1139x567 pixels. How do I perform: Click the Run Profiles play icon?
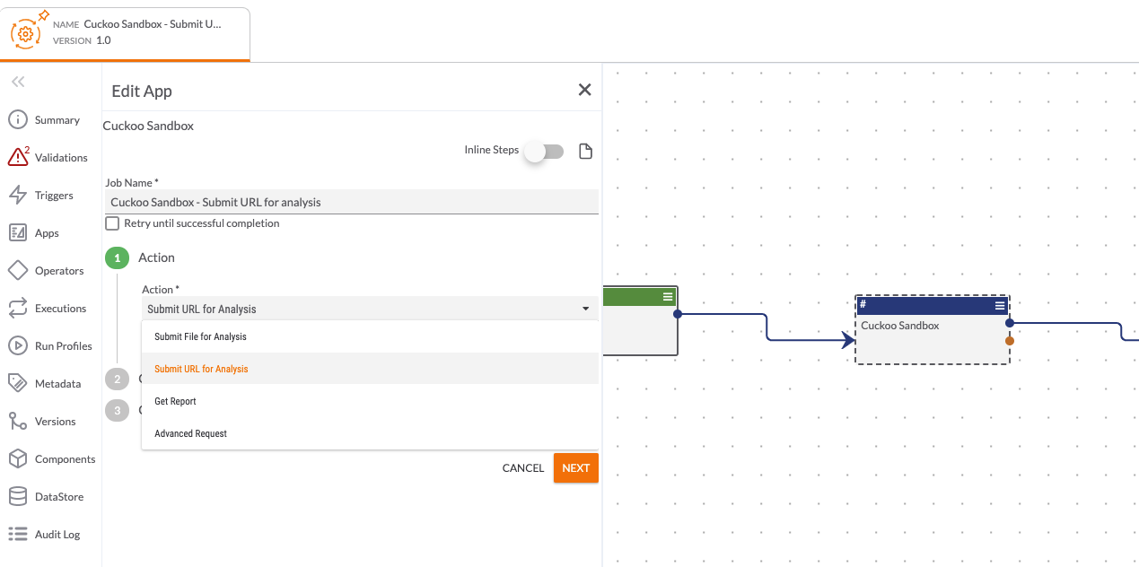click(x=18, y=346)
